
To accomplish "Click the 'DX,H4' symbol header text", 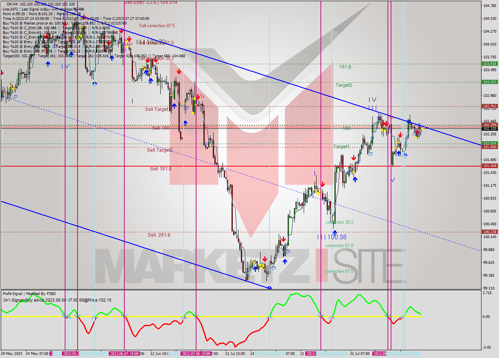I will [x=12, y=4].
